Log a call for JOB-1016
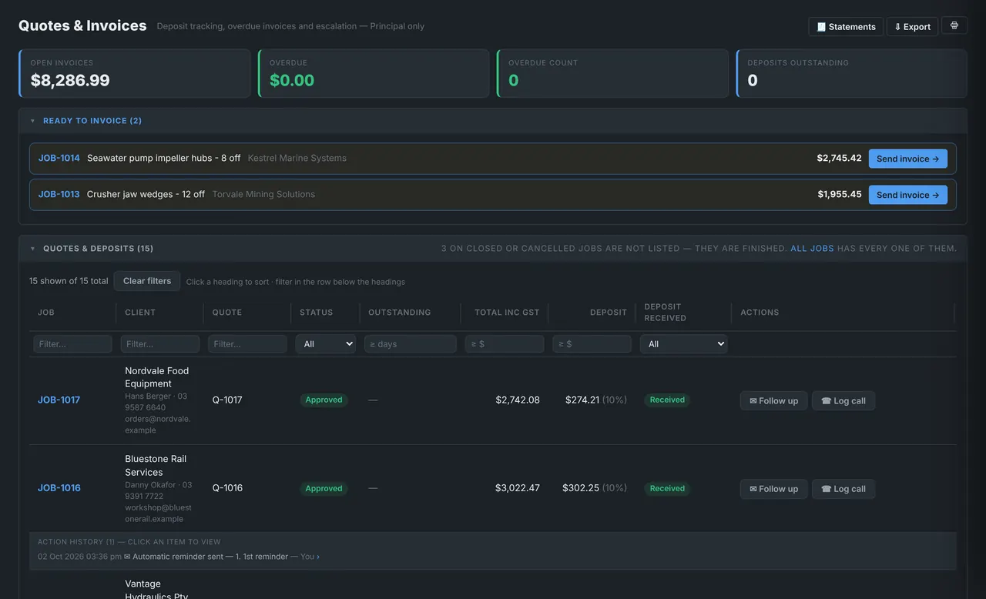This screenshot has width=986, height=599. (x=843, y=489)
